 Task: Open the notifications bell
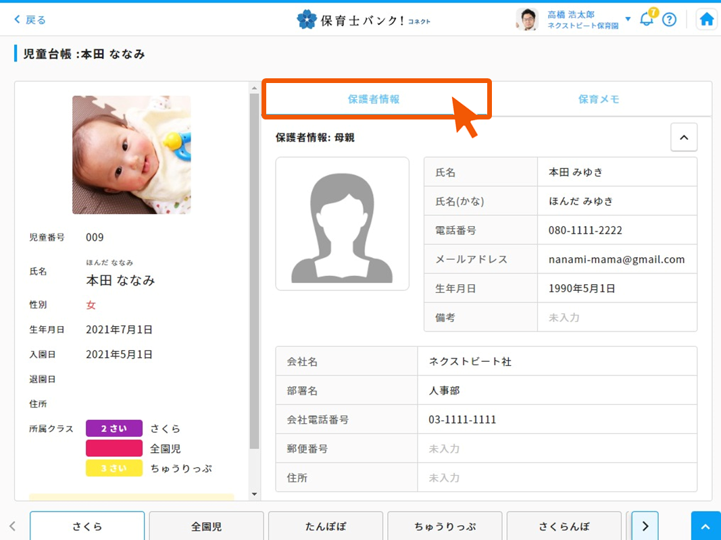click(x=647, y=19)
